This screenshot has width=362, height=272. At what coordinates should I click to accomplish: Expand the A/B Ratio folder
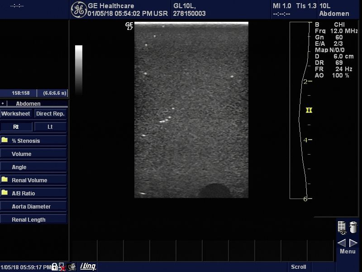[x=33, y=193]
